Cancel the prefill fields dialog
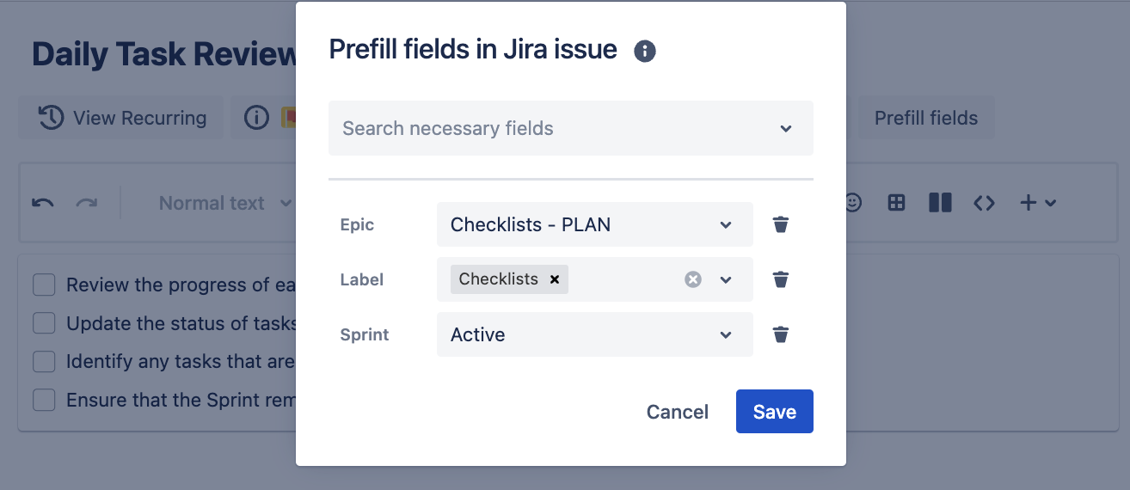The width and height of the screenshot is (1130, 490). (x=677, y=412)
